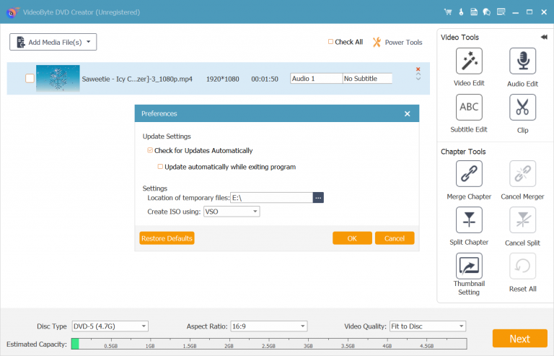Open the Video Edit tool

[469, 61]
